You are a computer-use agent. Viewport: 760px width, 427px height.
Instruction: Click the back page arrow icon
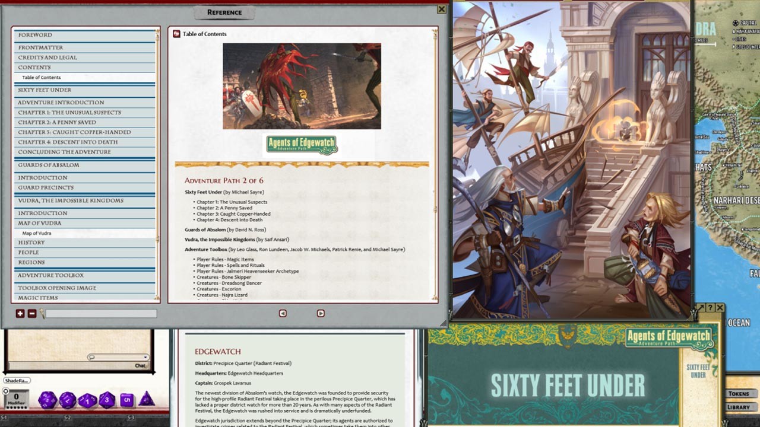[x=282, y=313]
